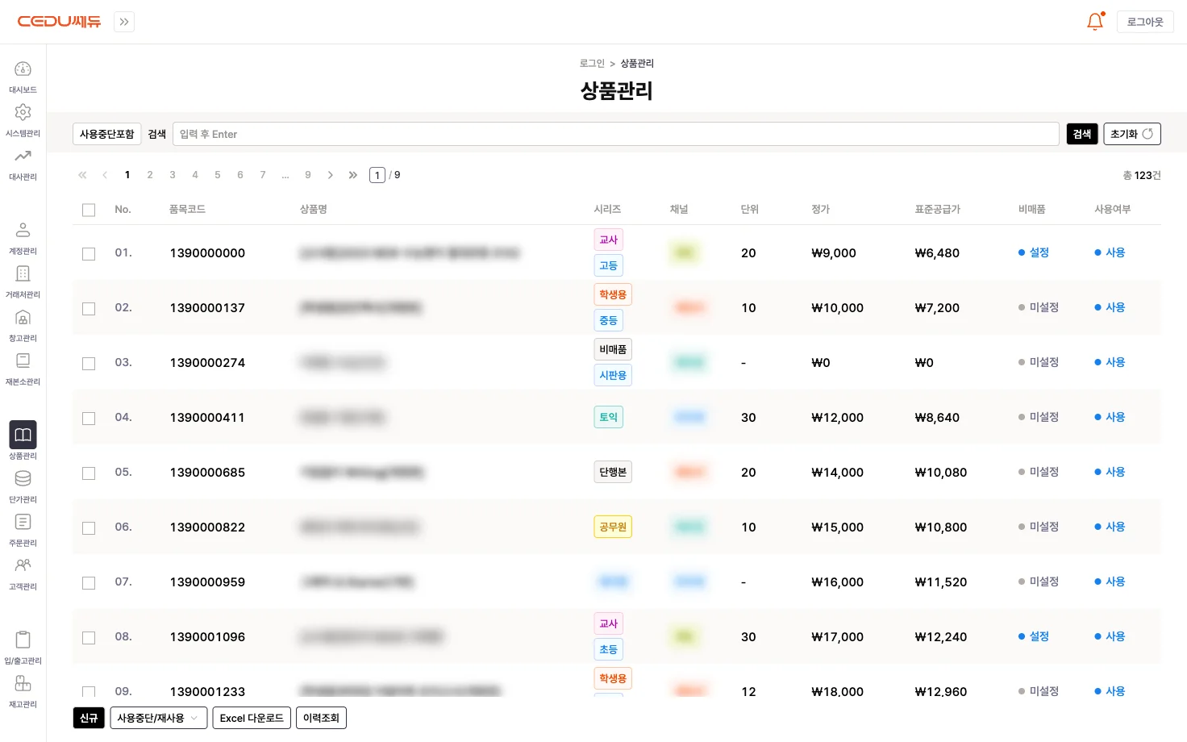Go to next page with single chevron
Viewport: 1187px width, 742px height.
[331, 175]
